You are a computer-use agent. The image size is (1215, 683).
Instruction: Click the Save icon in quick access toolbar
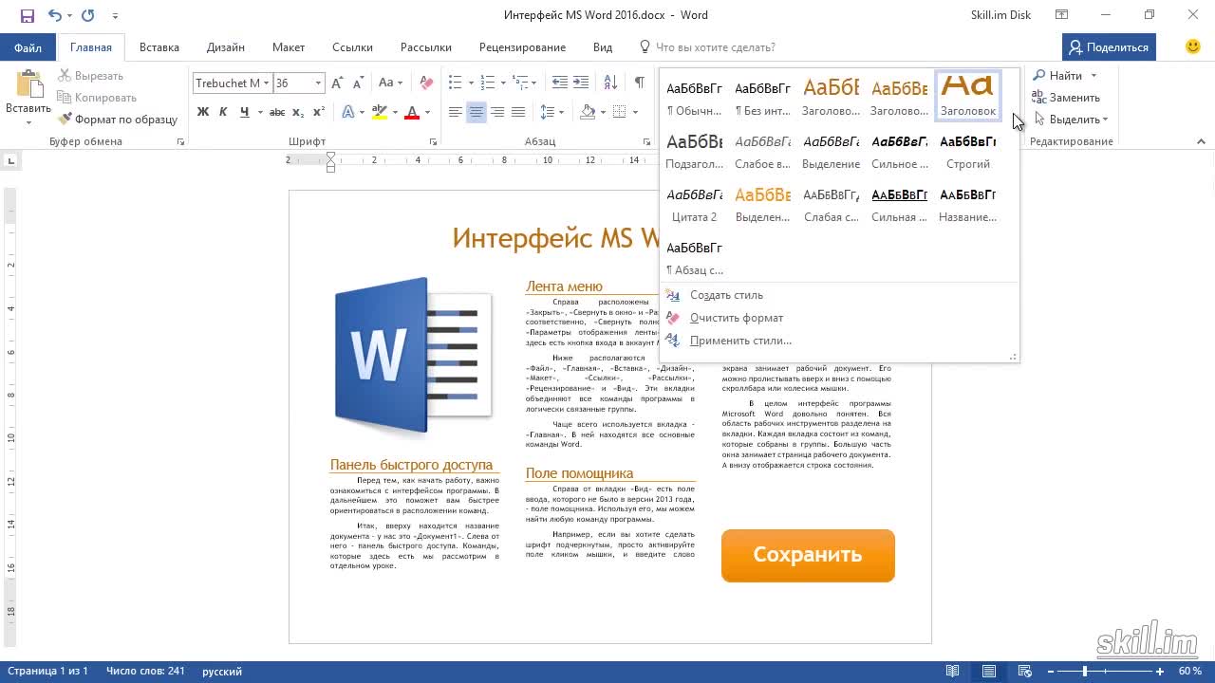tap(27, 15)
